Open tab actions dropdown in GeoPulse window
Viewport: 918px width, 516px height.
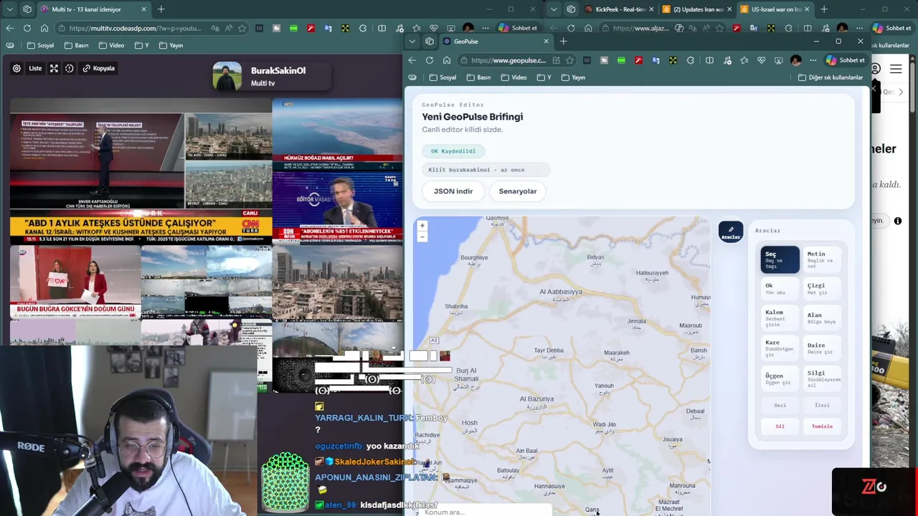pyautogui.click(x=412, y=42)
